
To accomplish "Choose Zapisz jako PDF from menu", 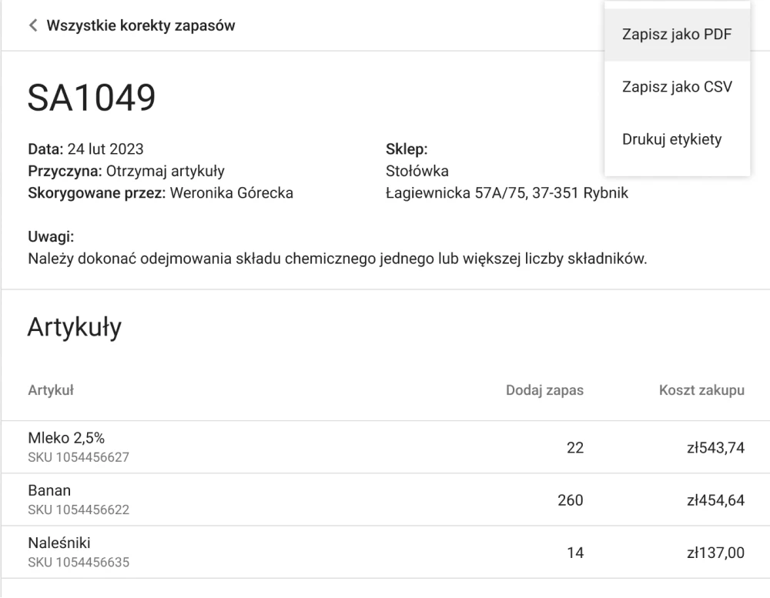I will [677, 35].
